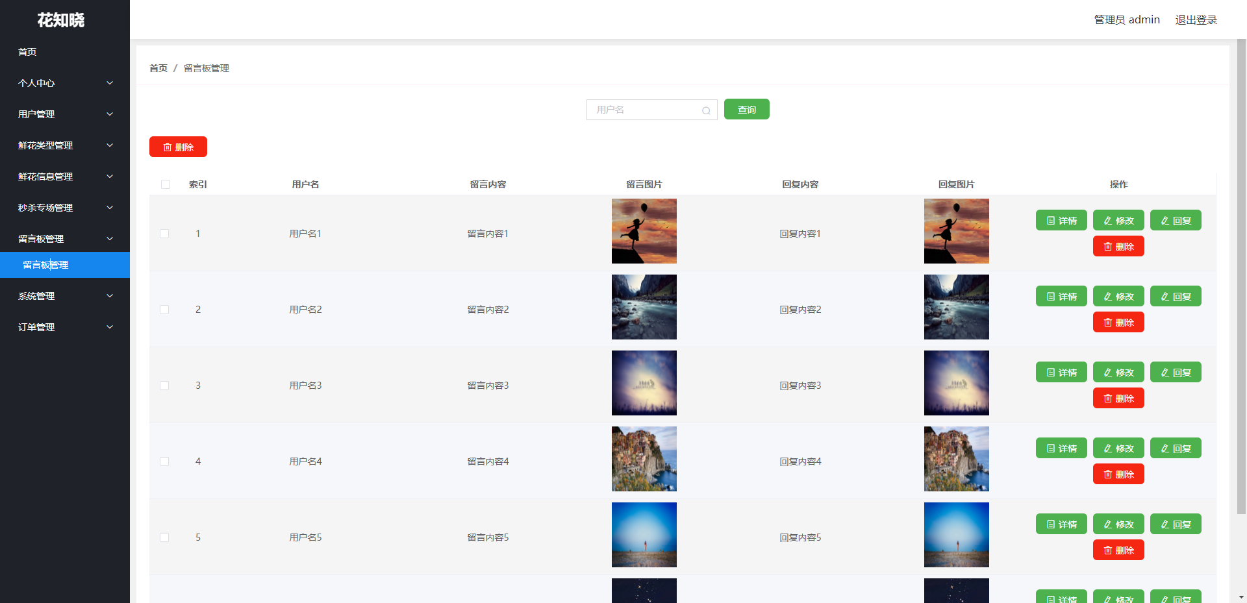Open 留言图片 coastal village thumbnail for 用户名4

[644, 459]
